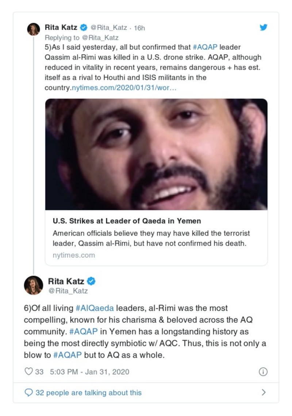Open the article preview image
Image resolution: width=292 pixels, height=416 pixels.
pos(156,154)
